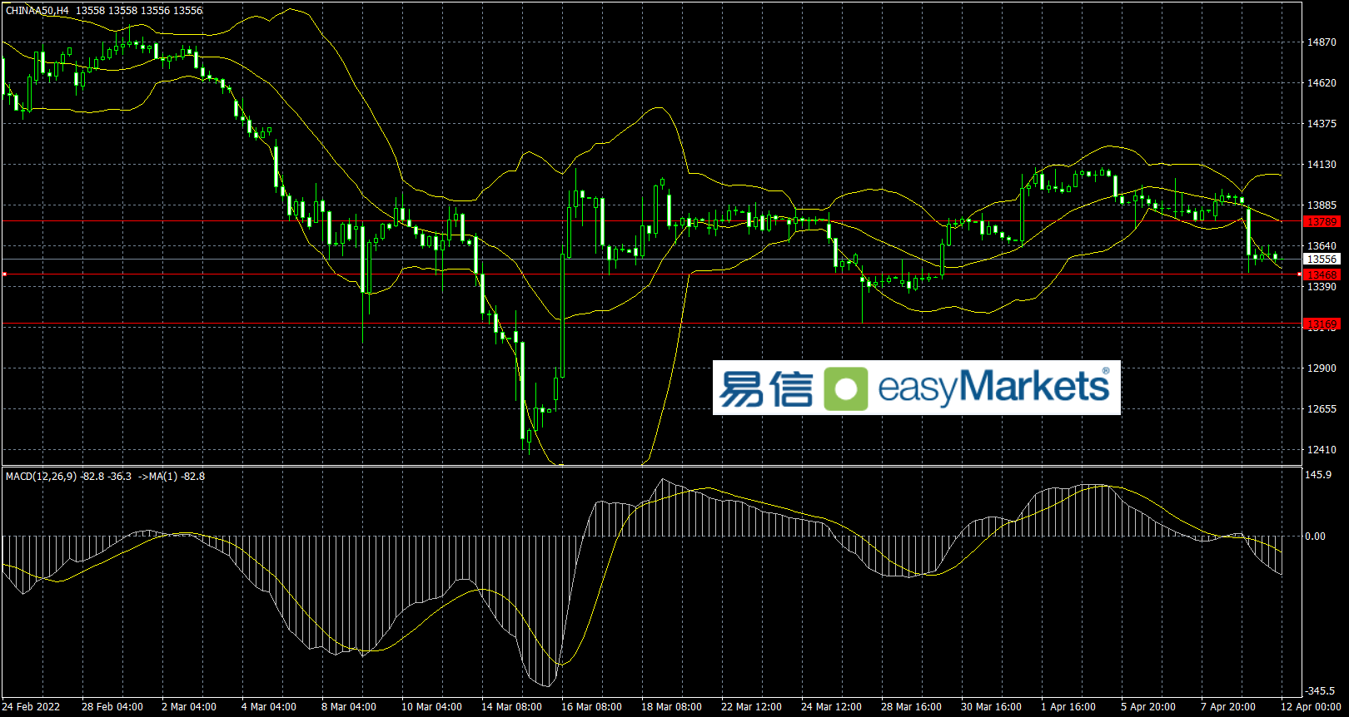Click the 5 Apr 20:00 time label
The image size is (1349, 717).
pyautogui.click(x=1148, y=707)
